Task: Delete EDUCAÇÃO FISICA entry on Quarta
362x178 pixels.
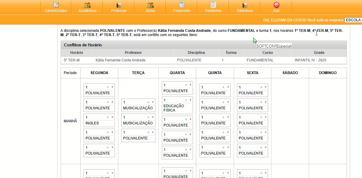Action: 190,100
